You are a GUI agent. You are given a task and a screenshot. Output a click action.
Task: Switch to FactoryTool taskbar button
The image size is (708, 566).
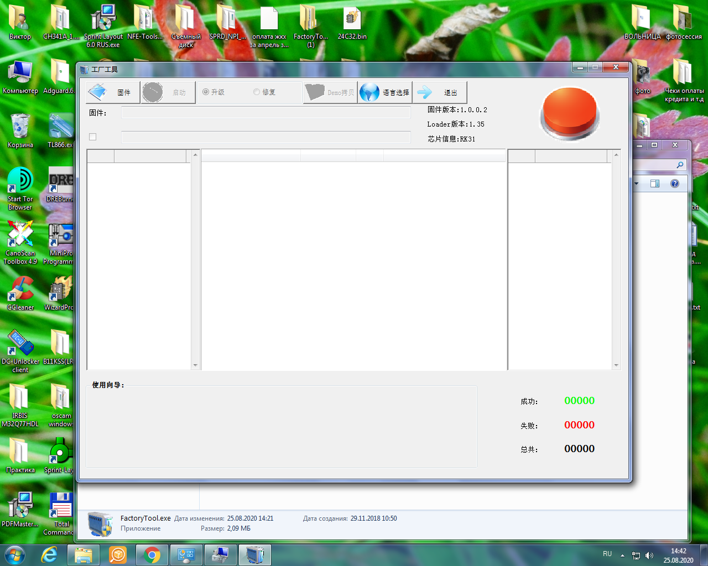[x=255, y=554]
